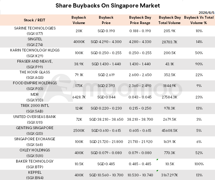Viewport: 215px width, 180px height.
Task: Click MDR's 23% value
Action: [x=199, y=97]
